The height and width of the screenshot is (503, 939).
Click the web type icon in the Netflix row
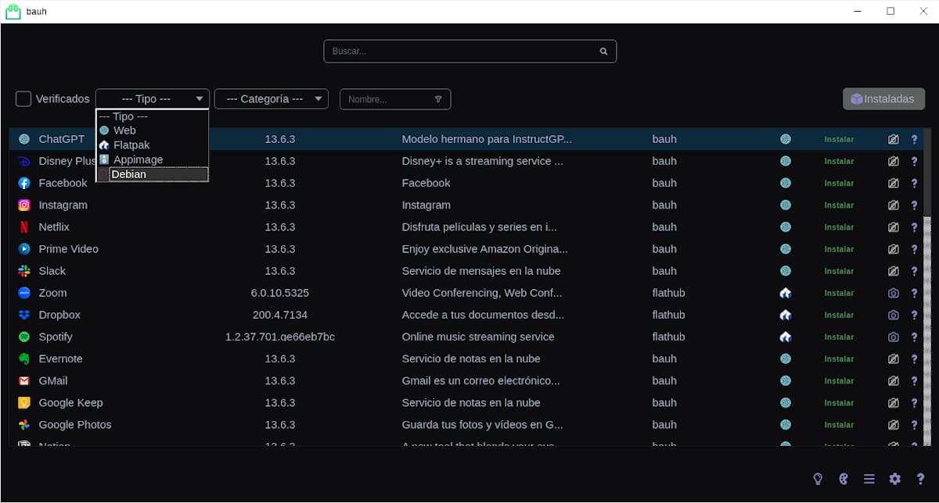pos(786,227)
